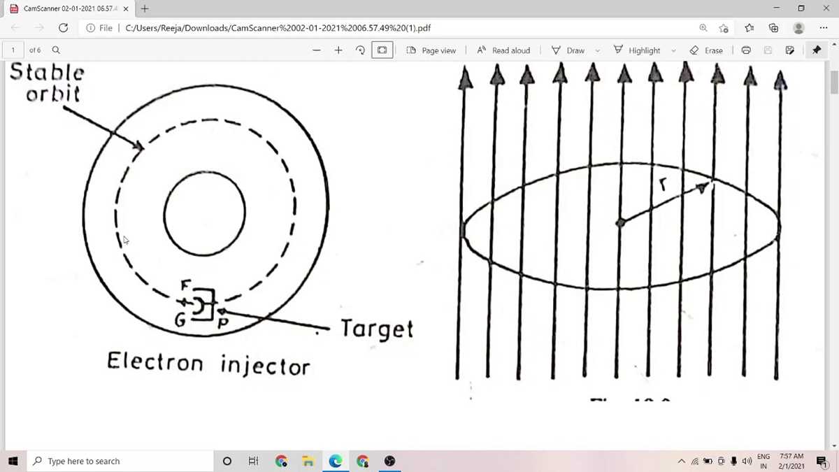Open Task View
The image size is (839, 472).
[253, 461]
